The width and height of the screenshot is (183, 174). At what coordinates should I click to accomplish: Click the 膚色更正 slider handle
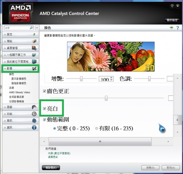pyautogui.click(x=106, y=98)
